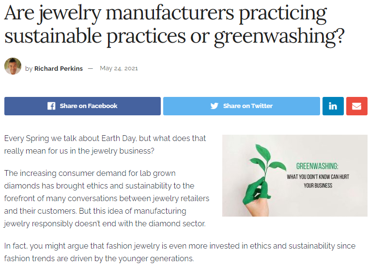
Task: Click the May 24, 2021 date
Action: 119,68
